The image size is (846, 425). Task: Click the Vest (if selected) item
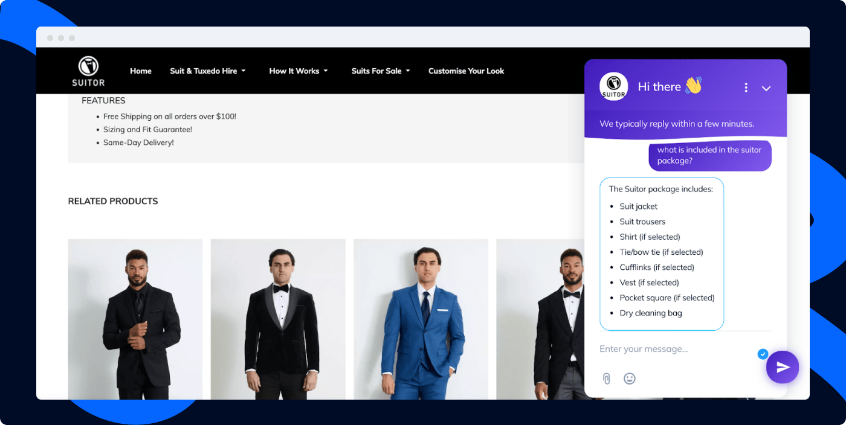pos(649,283)
